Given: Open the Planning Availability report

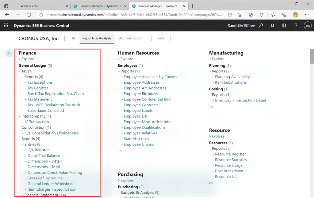Looking at the screenshot, I should [232, 77].
